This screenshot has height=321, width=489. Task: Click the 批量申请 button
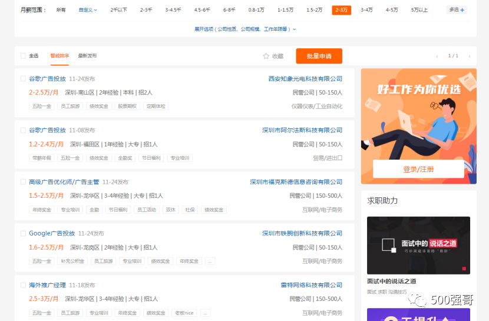[319, 56]
